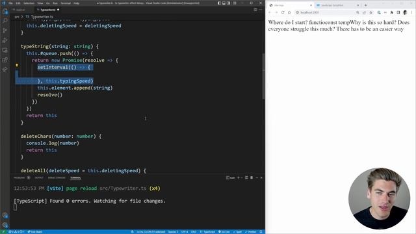Viewport: 416px width, 234px height.
Task: Select TypeScript language mode status item
Action: click(208, 231)
